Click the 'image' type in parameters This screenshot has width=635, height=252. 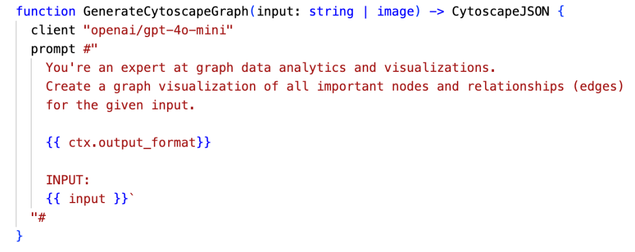pyautogui.click(x=396, y=11)
